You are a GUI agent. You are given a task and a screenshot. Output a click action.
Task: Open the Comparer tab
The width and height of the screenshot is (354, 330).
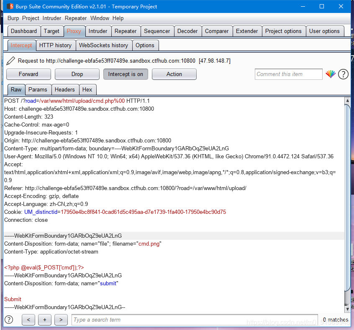coord(217,31)
